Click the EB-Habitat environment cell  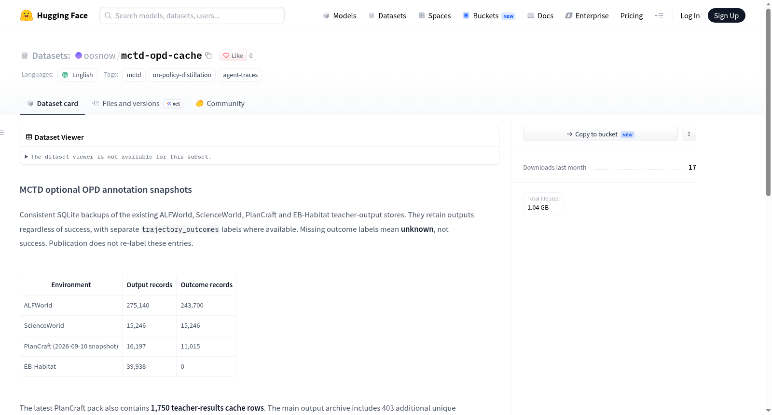[40, 367]
